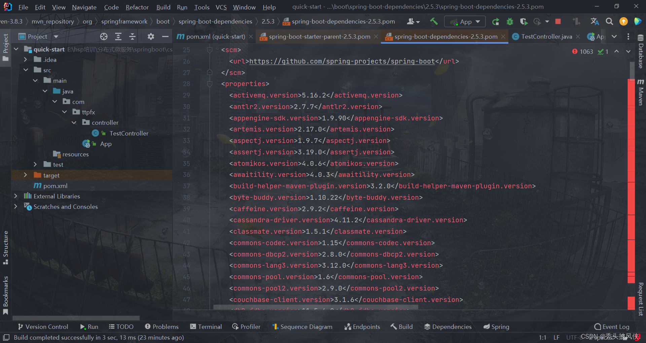The width and height of the screenshot is (646, 343).
Task: Open the Endpoints tool window
Action: click(362, 327)
